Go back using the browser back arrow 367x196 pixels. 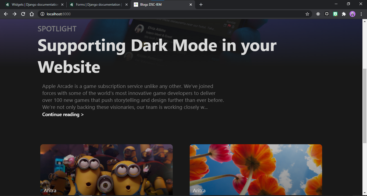(6, 14)
